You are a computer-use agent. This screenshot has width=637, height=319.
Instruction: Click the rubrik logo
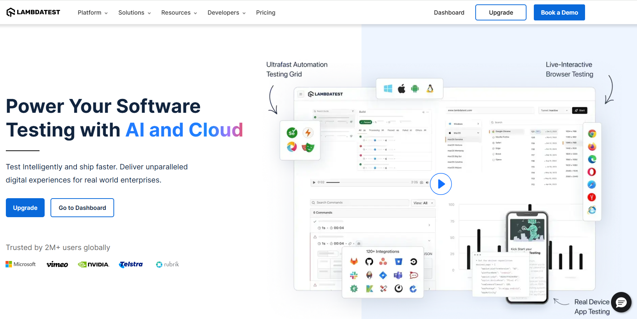point(167,264)
